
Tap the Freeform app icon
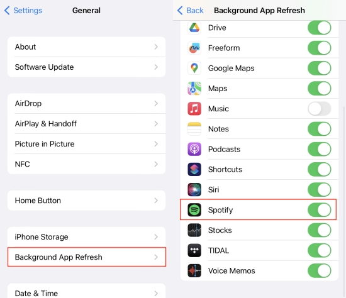194,48
